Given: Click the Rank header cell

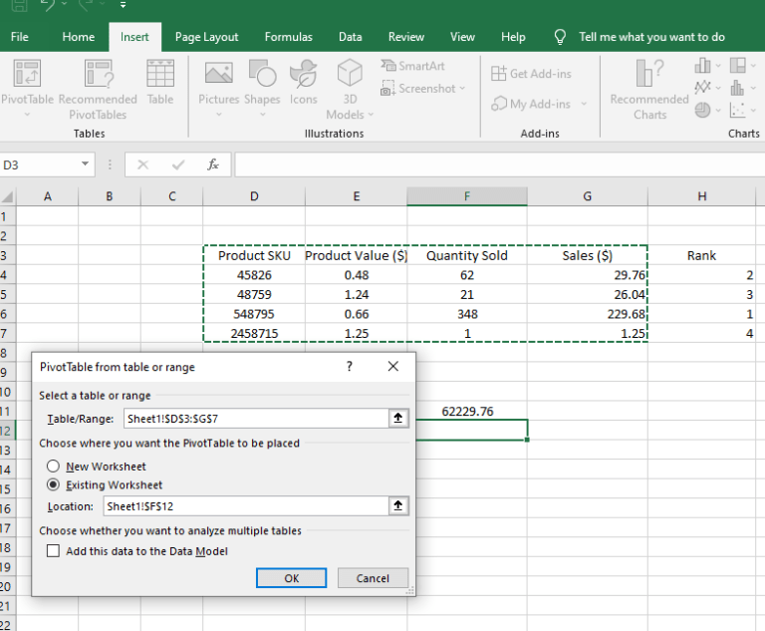Looking at the screenshot, I should (701, 255).
